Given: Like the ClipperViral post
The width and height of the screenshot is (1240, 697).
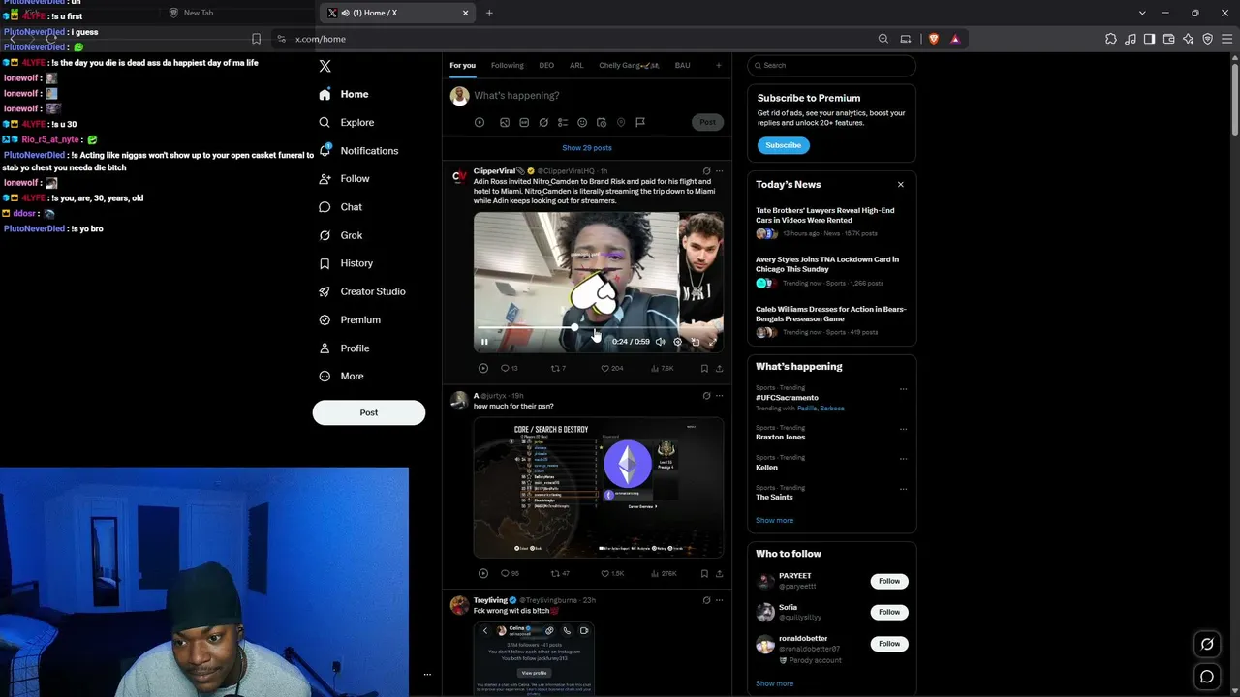Looking at the screenshot, I should (611, 369).
